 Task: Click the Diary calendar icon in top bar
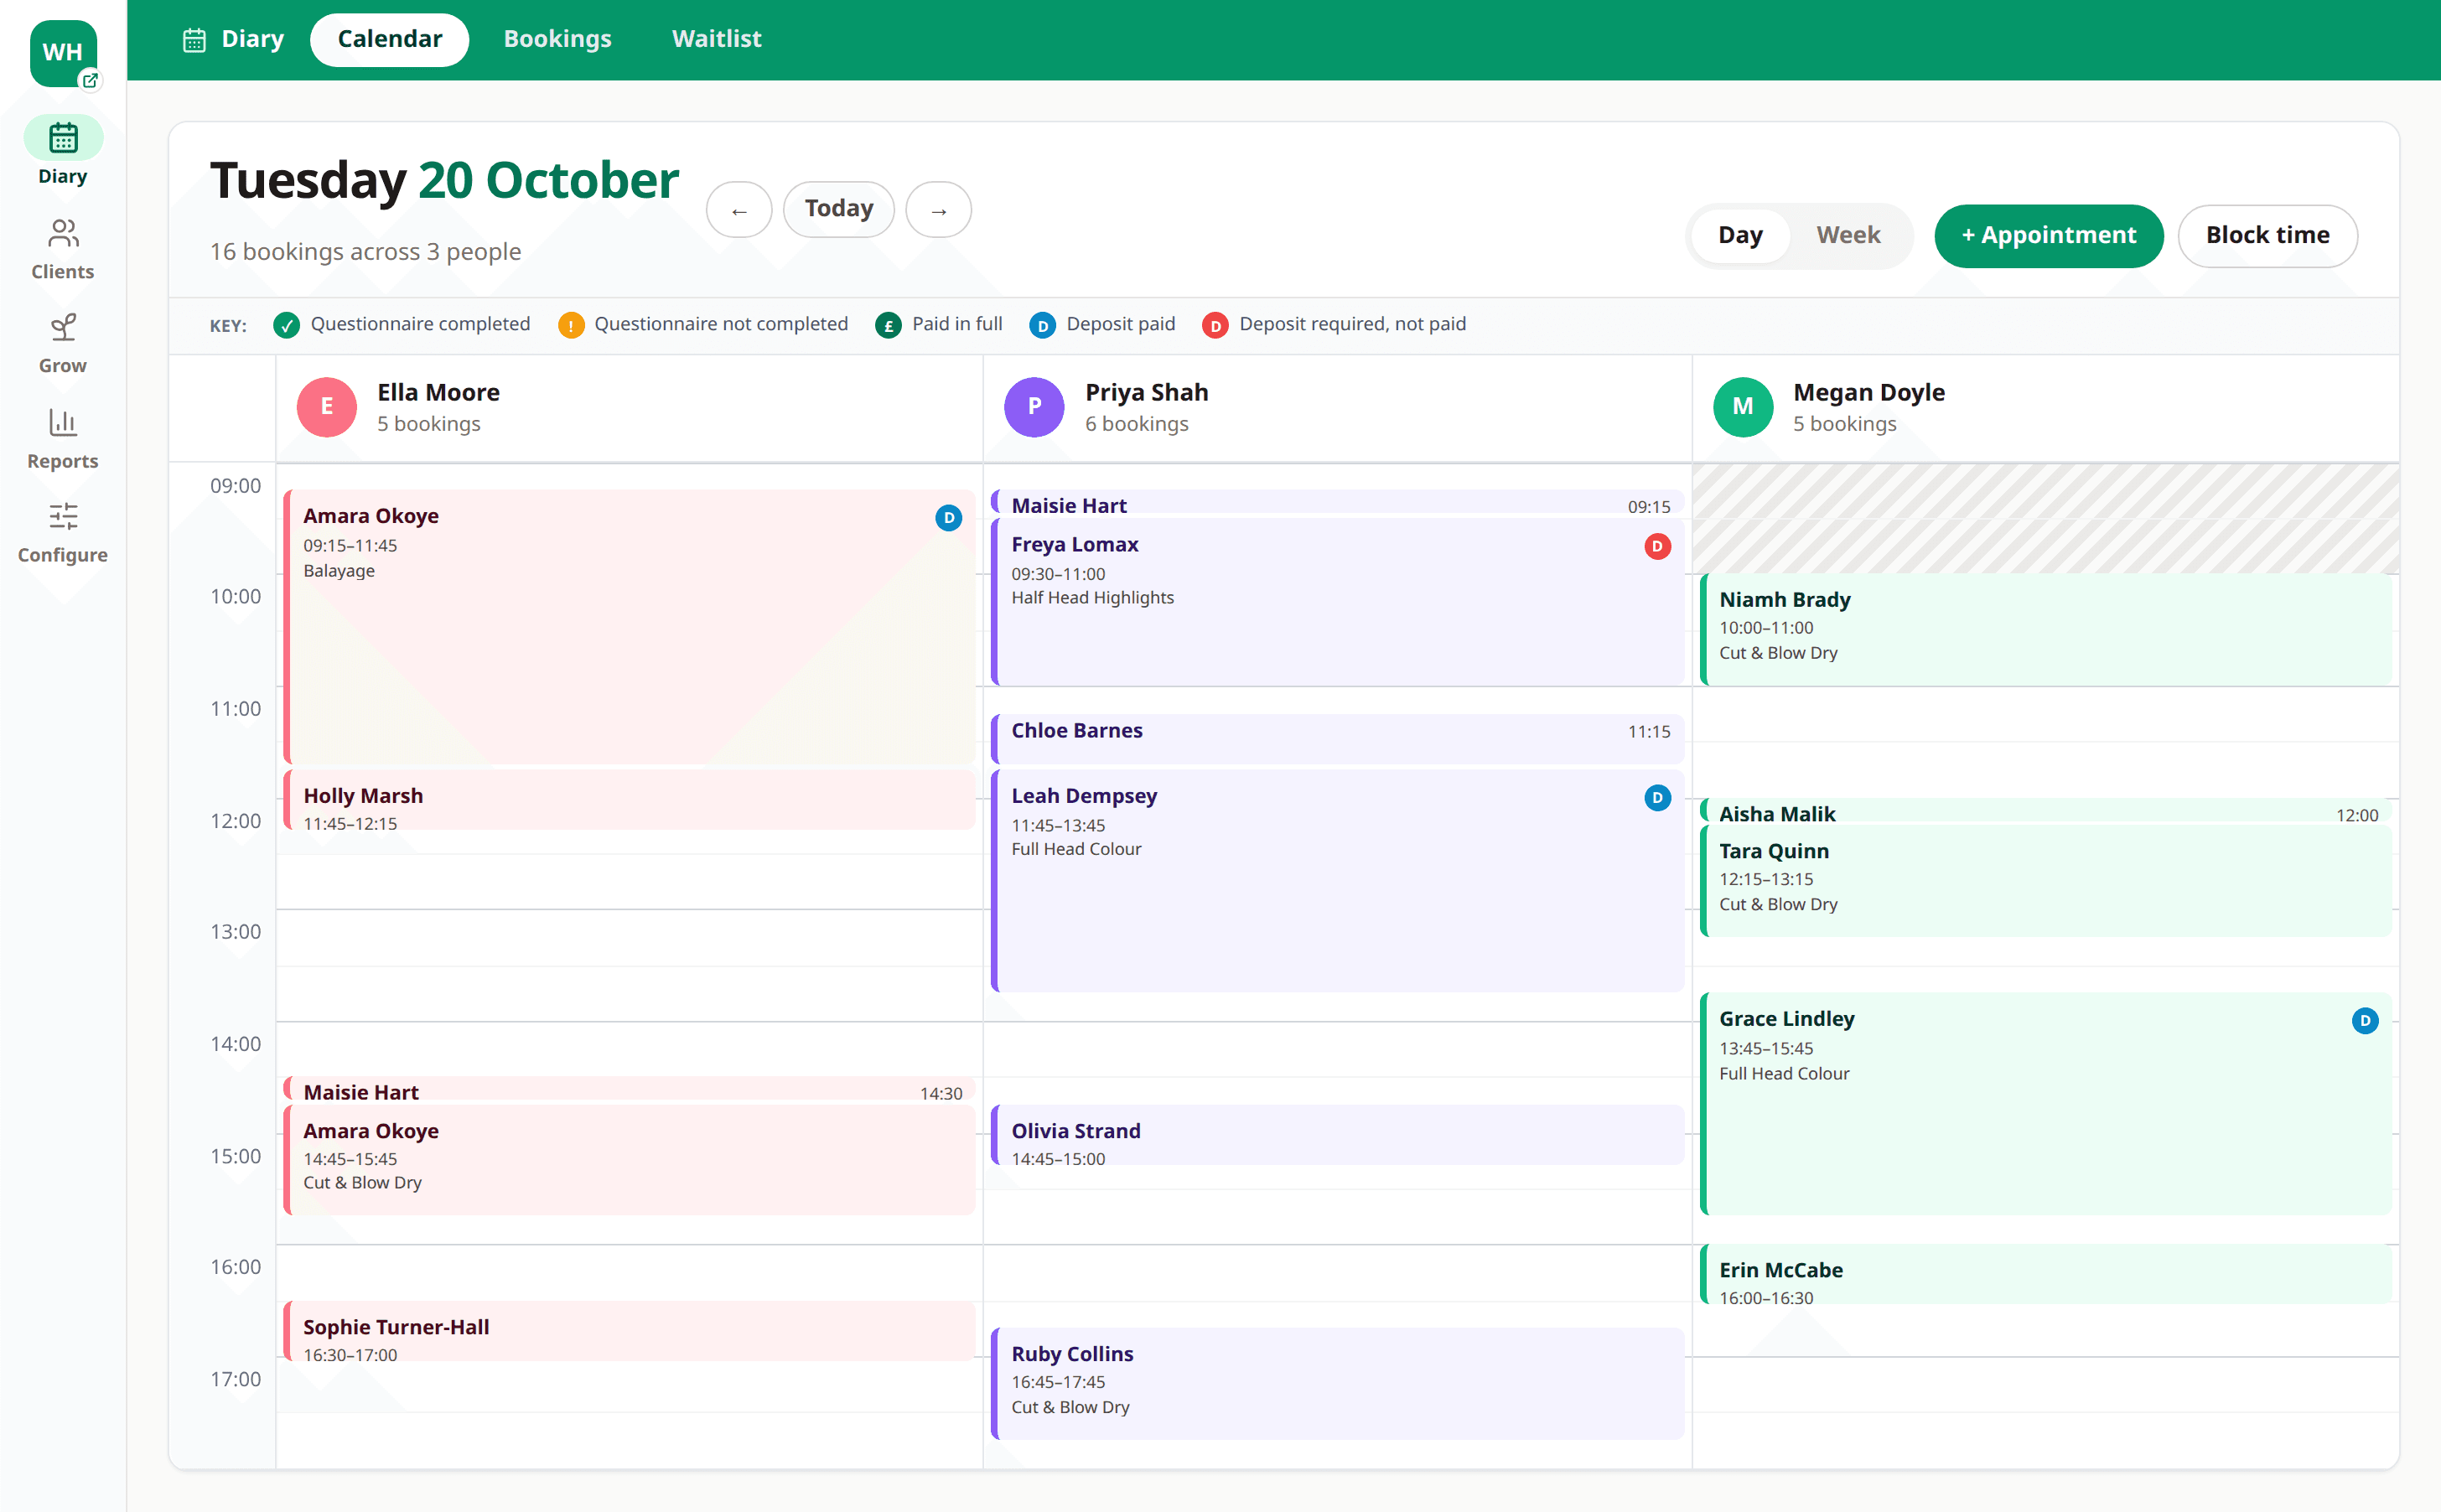click(x=194, y=39)
